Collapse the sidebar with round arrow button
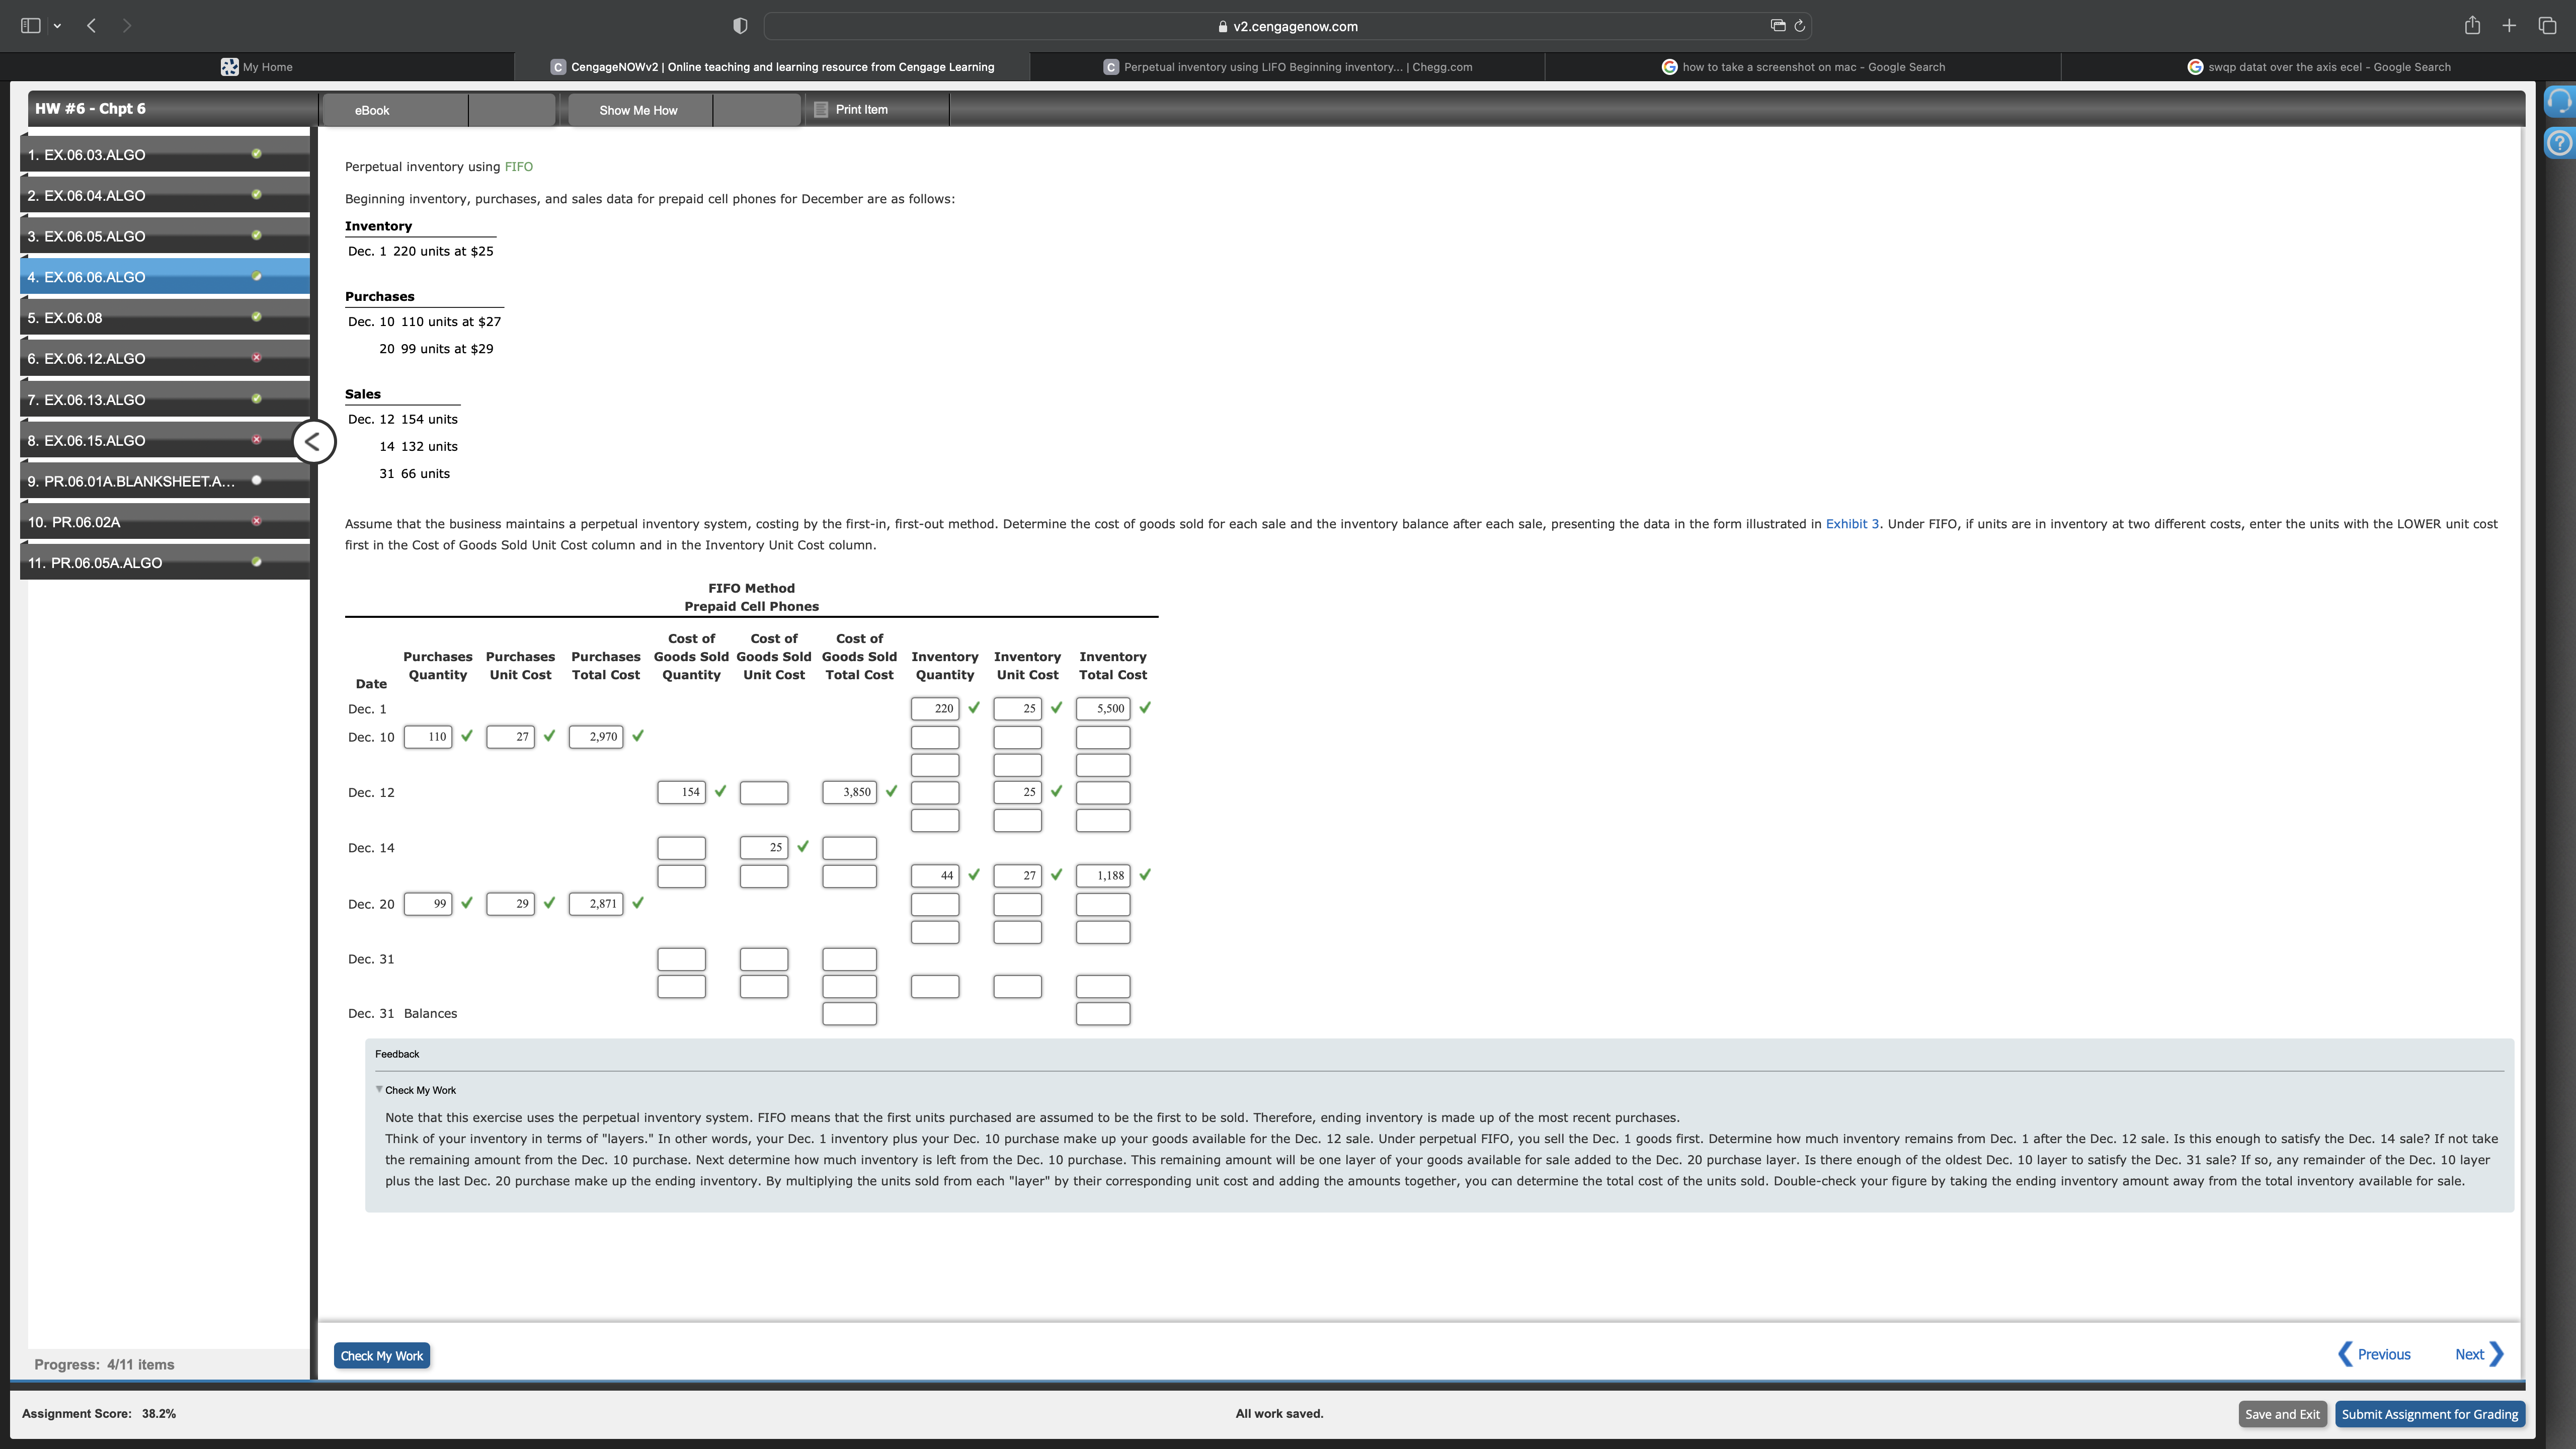Image resolution: width=2576 pixels, height=1449 pixels. pos(314,441)
